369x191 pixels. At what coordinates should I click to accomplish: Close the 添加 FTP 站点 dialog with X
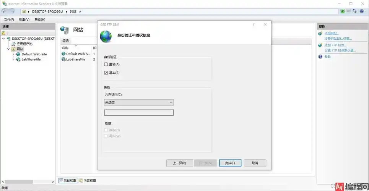tap(265, 24)
